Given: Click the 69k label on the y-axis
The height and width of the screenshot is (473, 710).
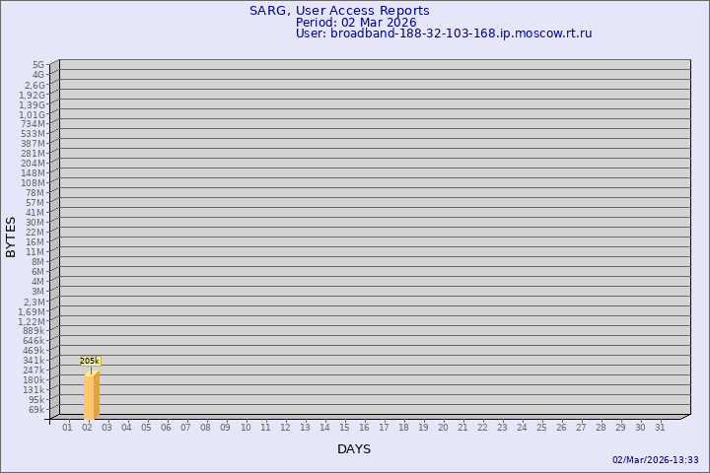Looking at the screenshot, I should pyautogui.click(x=35, y=410).
